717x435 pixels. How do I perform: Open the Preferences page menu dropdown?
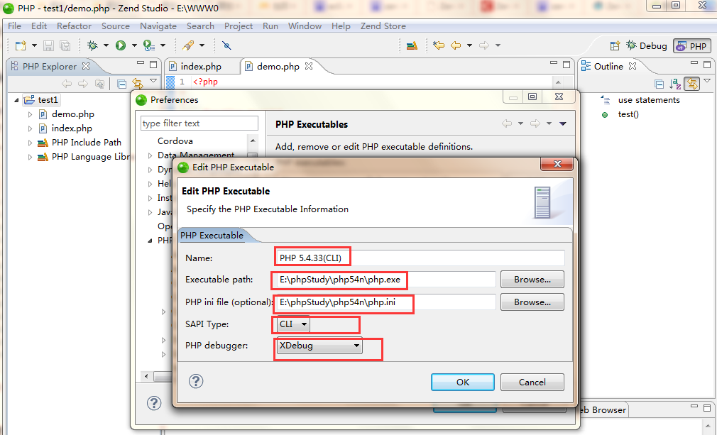coord(563,123)
